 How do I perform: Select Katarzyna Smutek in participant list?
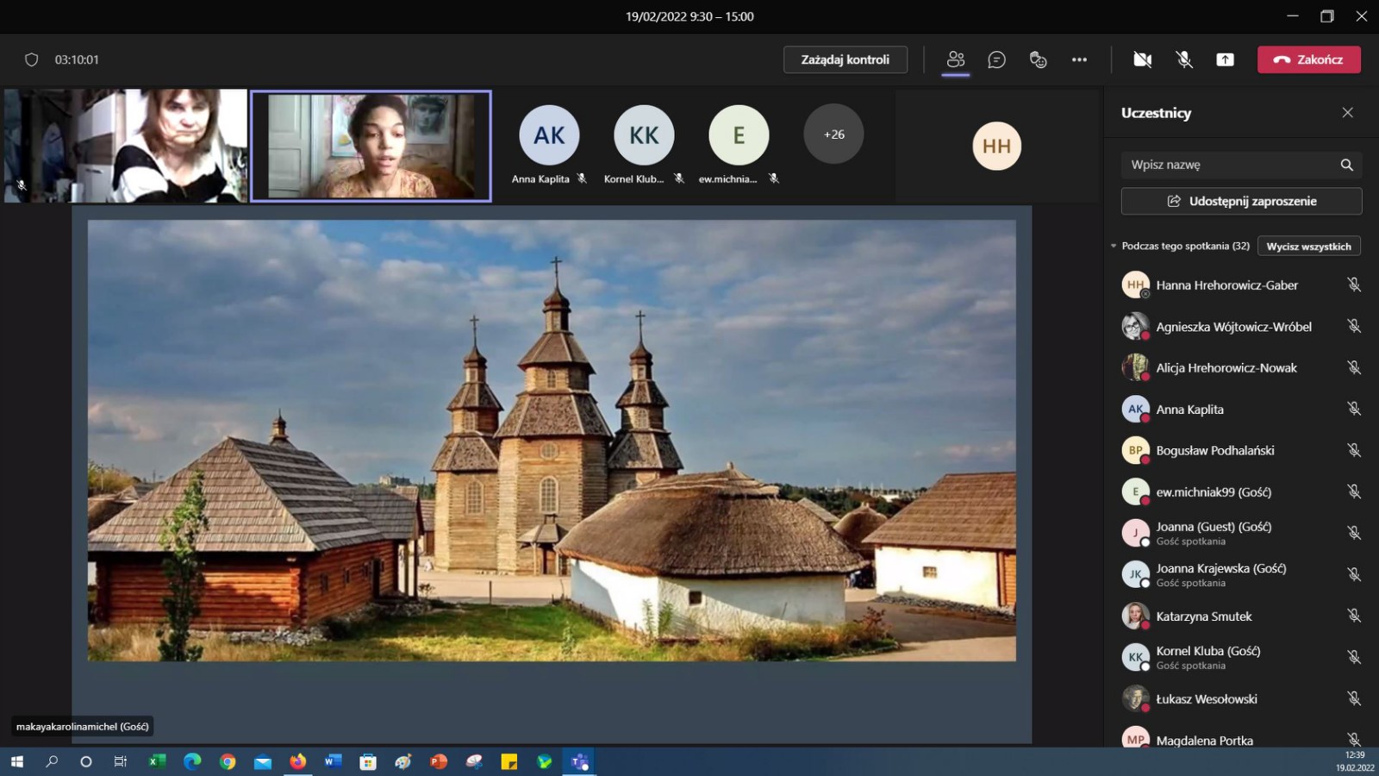pyautogui.click(x=1203, y=616)
